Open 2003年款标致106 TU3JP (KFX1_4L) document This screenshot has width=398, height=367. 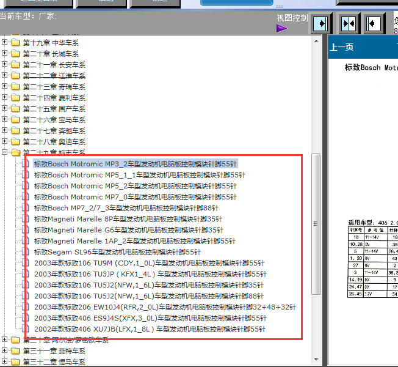click(x=150, y=274)
